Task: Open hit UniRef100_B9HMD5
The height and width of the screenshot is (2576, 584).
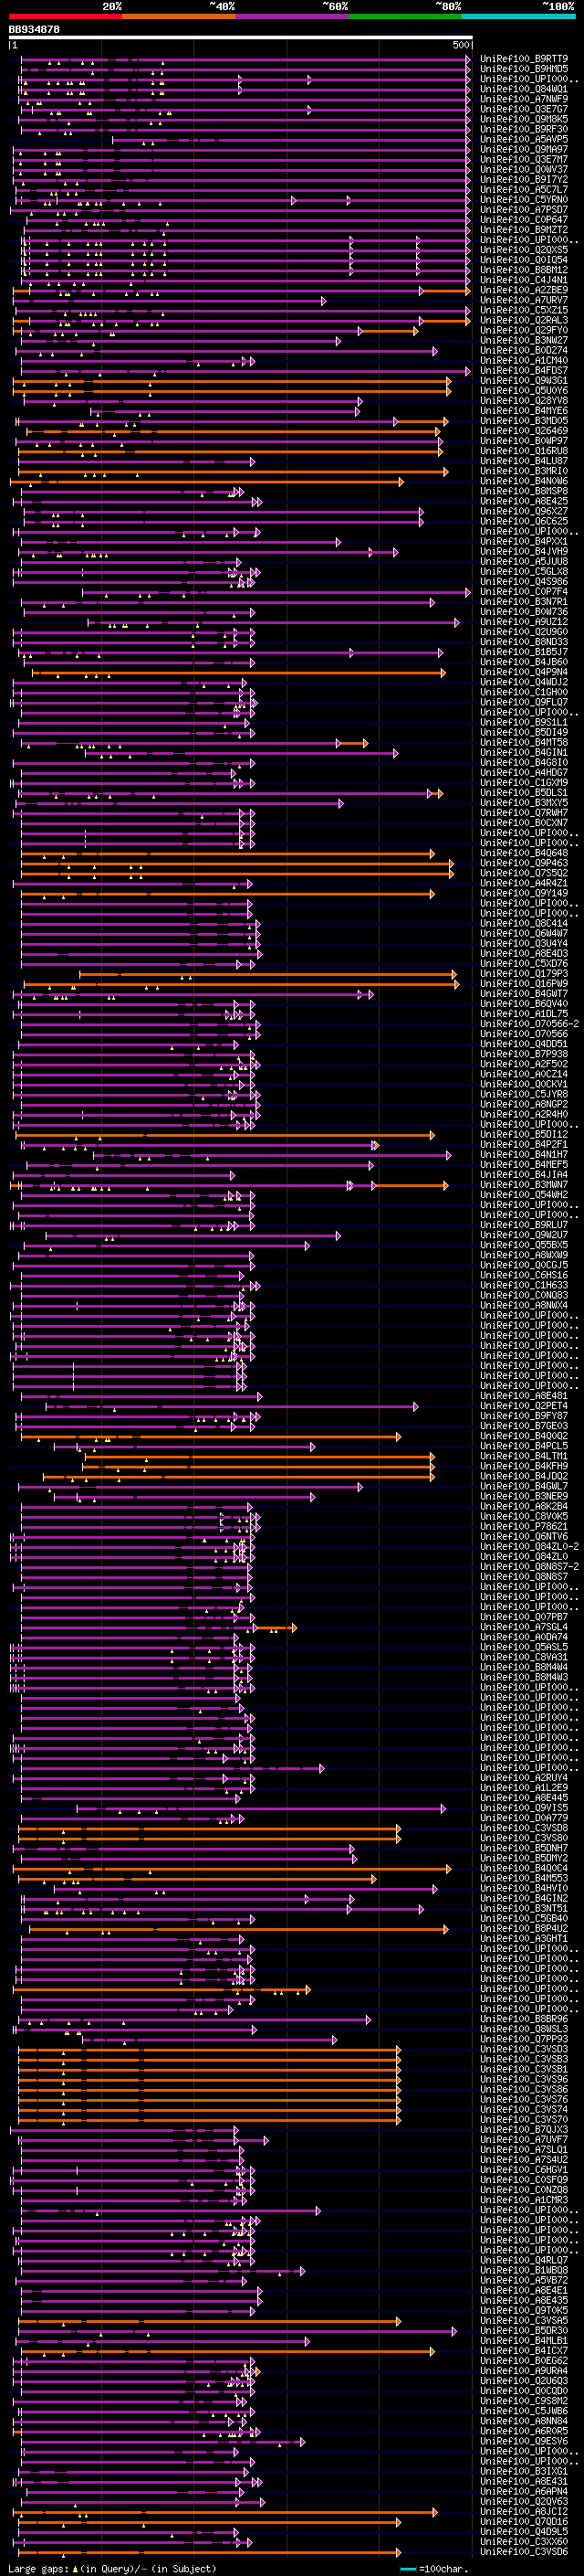Action: 524,69
